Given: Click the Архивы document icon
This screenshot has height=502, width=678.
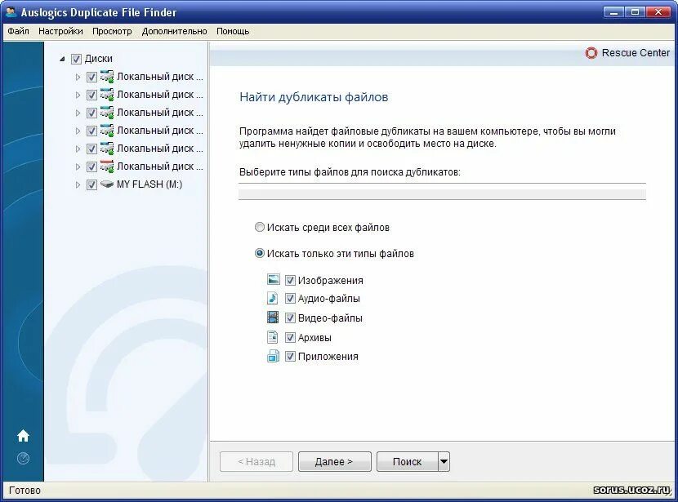Looking at the screenshot, I should coord(272,337).
